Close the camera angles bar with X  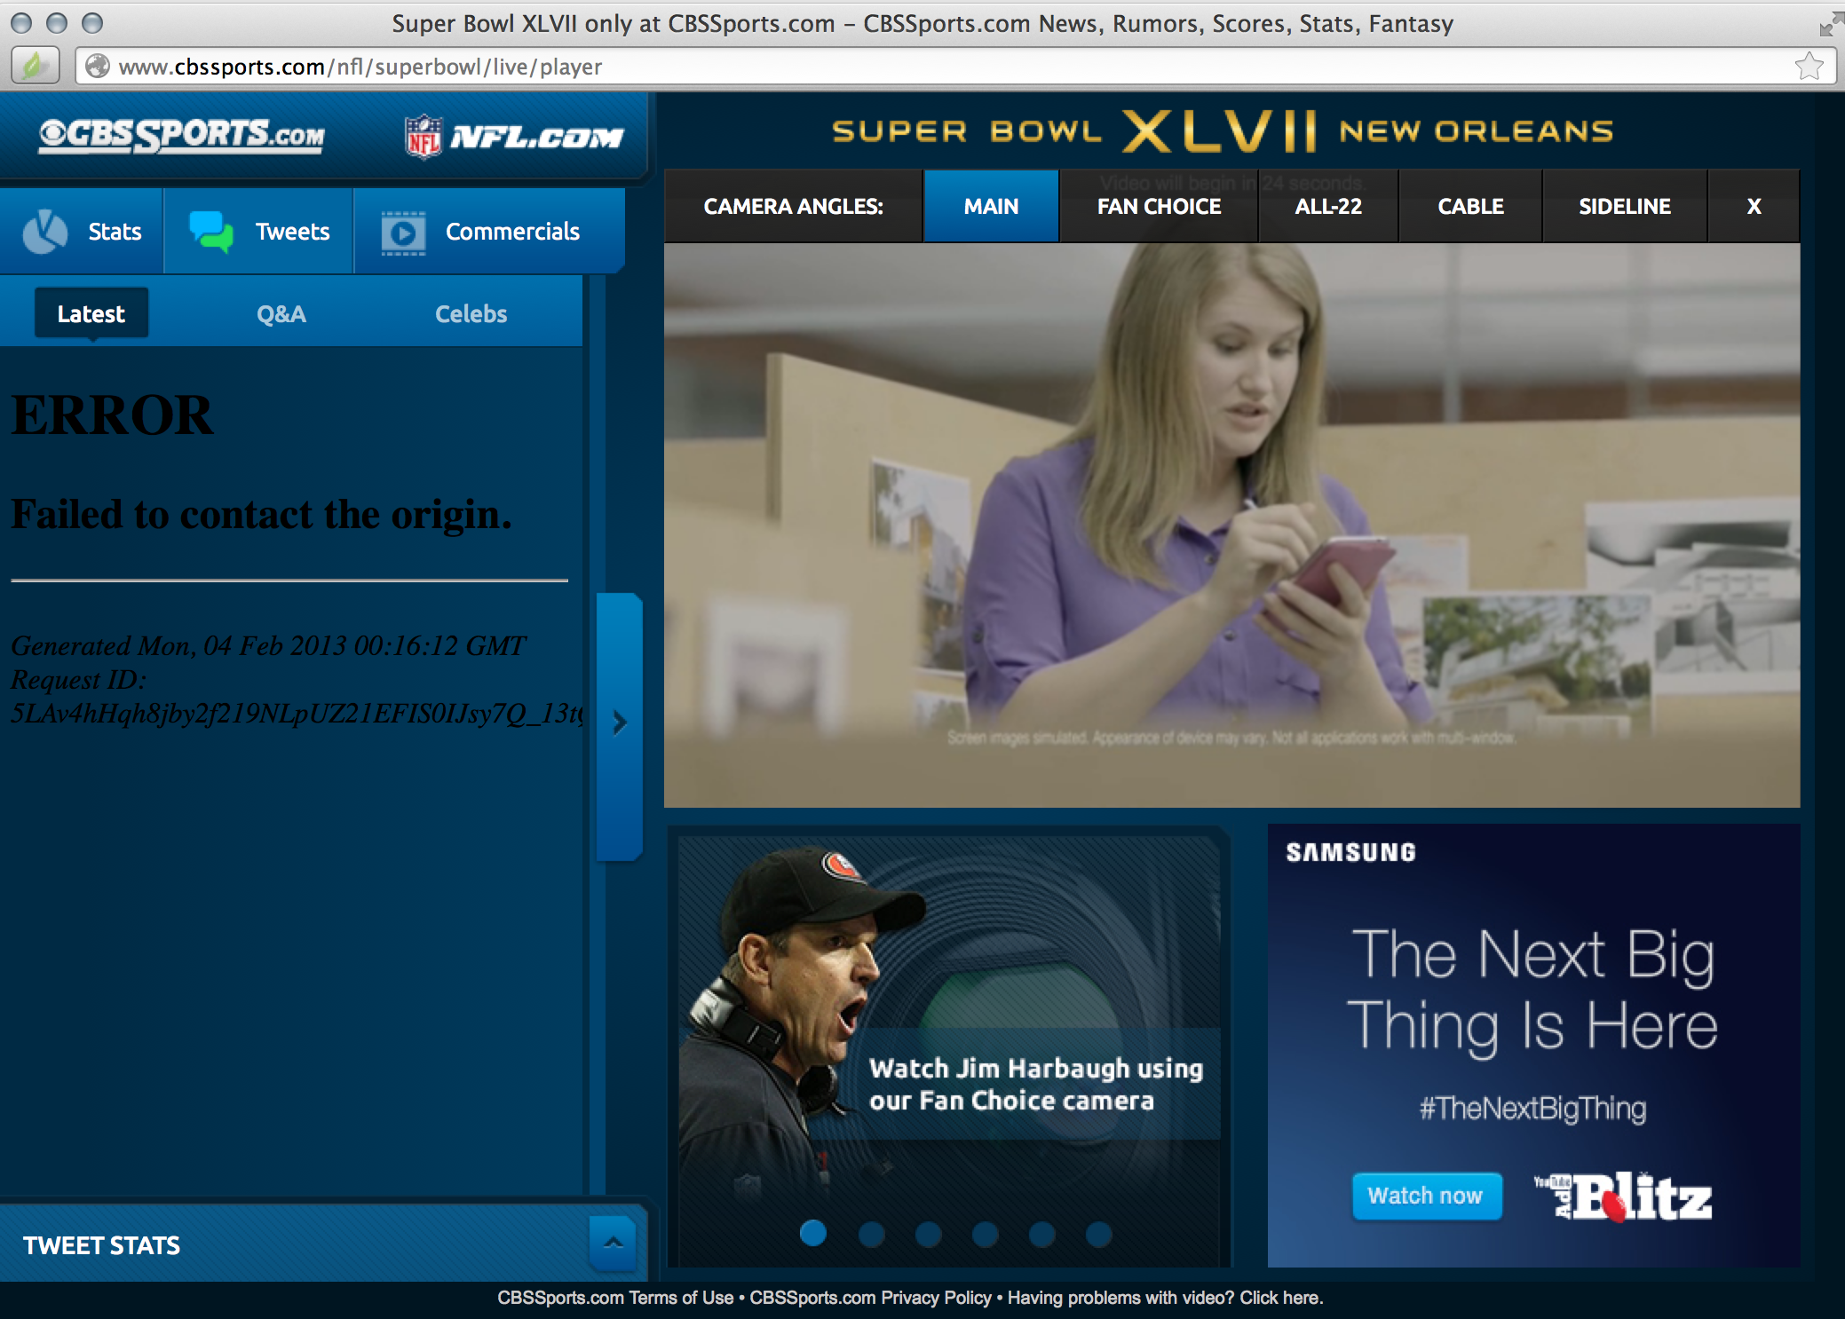click(1754, 206)
